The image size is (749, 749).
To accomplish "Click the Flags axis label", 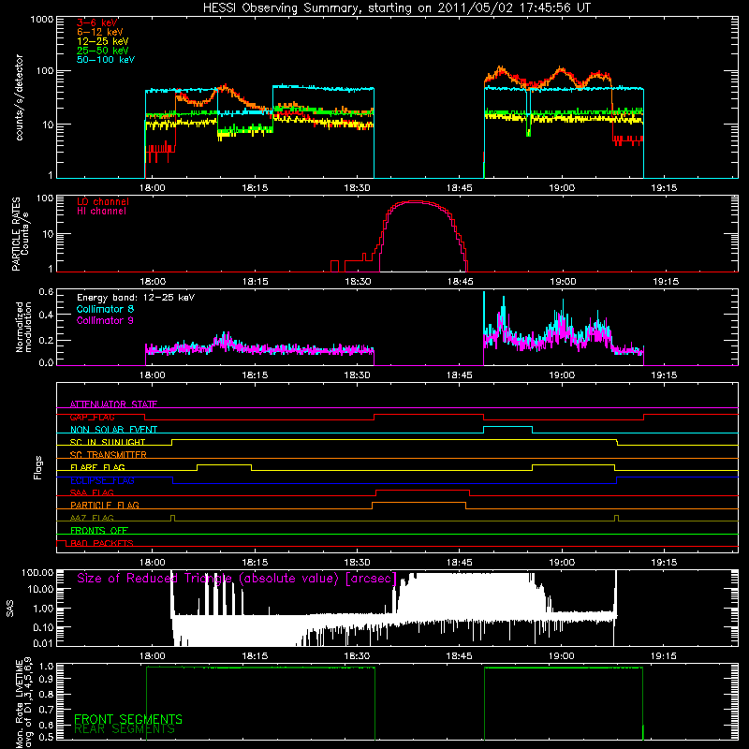I will click(x=37, y=467).
